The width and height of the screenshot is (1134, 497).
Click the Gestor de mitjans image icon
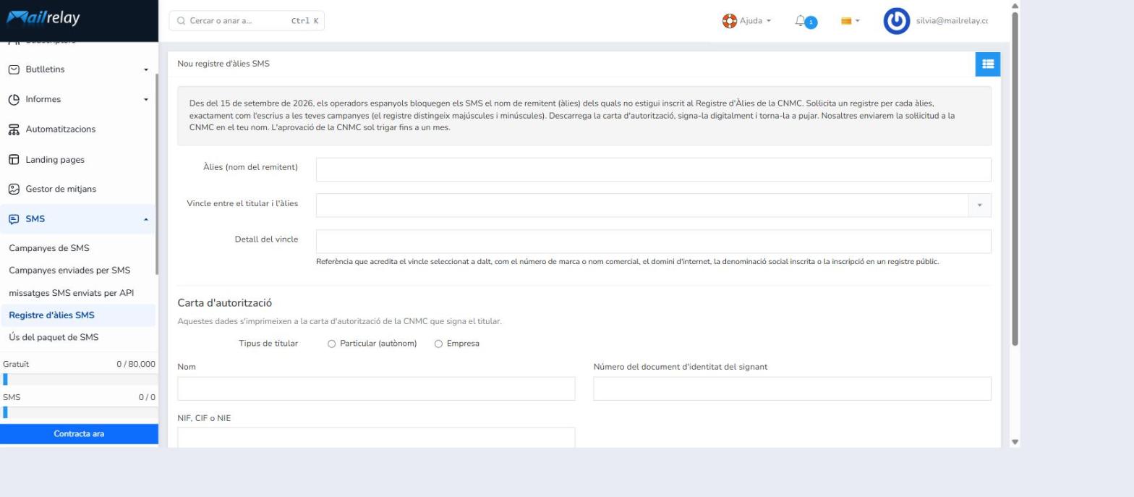click(14, 190)
